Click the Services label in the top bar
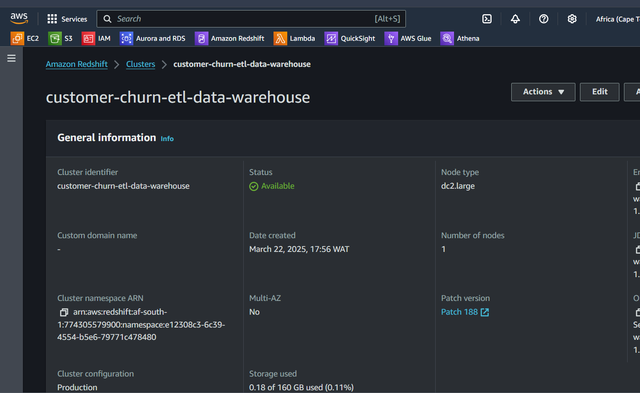640x393 pixels. [74, 19]
